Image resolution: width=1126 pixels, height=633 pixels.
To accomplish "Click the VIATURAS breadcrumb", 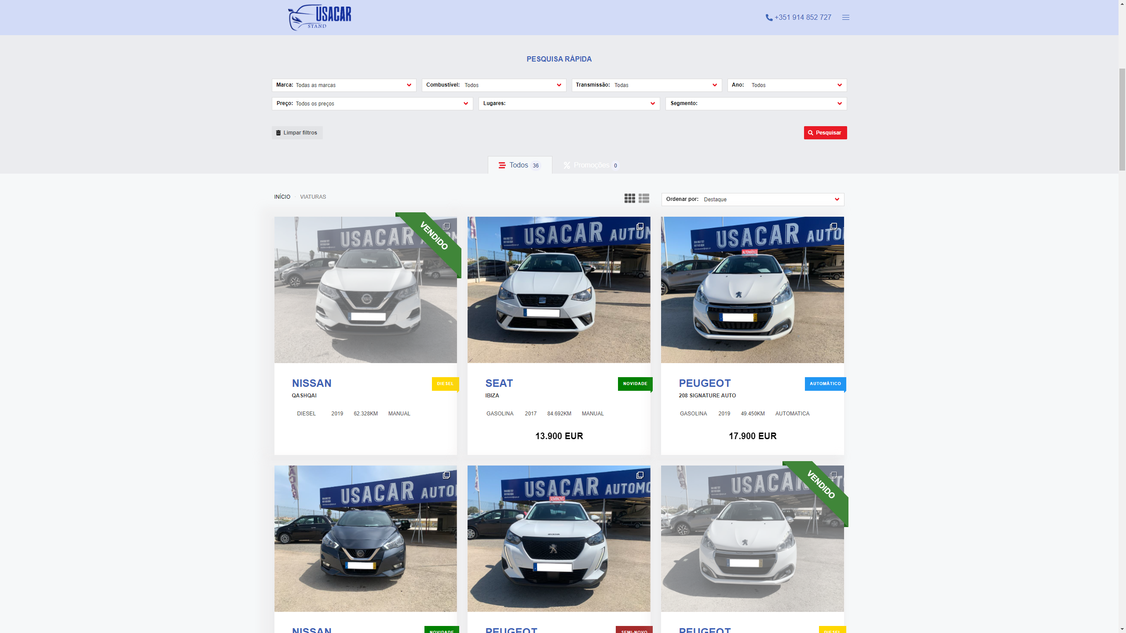I will pos(313,197).
